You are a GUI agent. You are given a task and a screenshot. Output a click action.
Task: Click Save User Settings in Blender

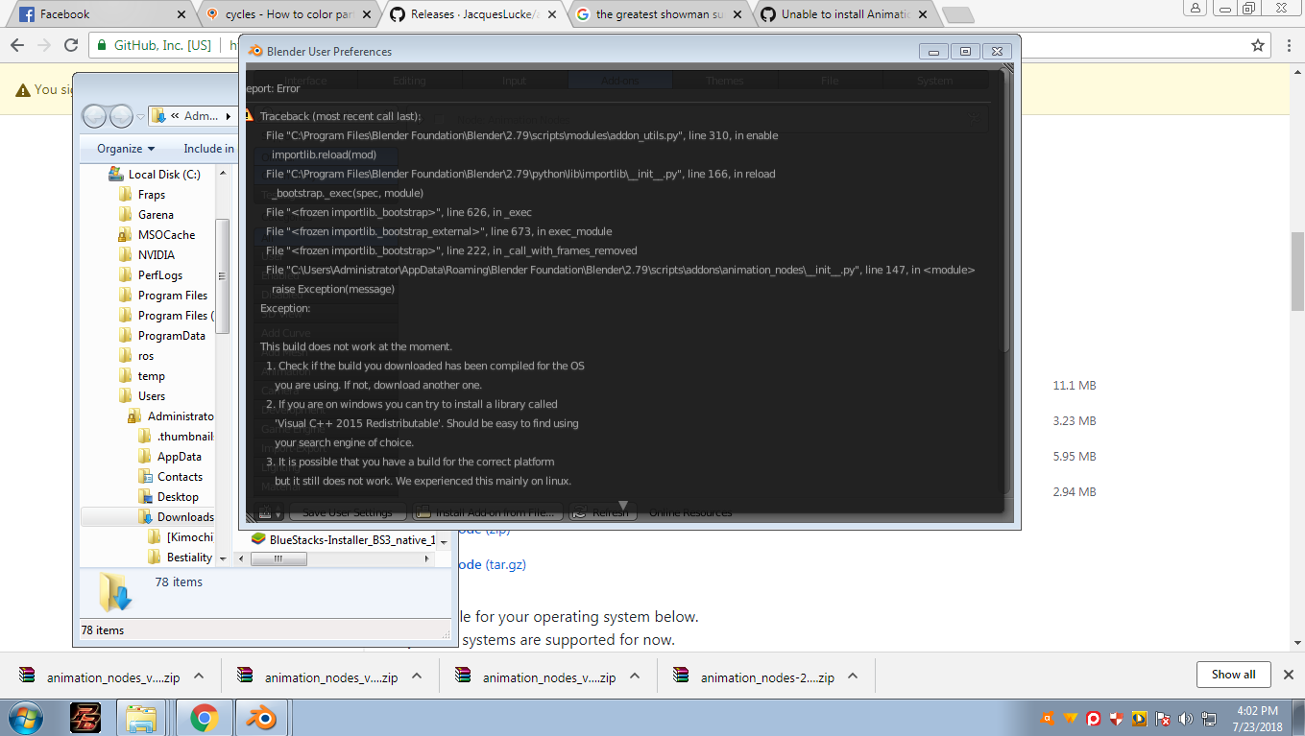point(348,512)
